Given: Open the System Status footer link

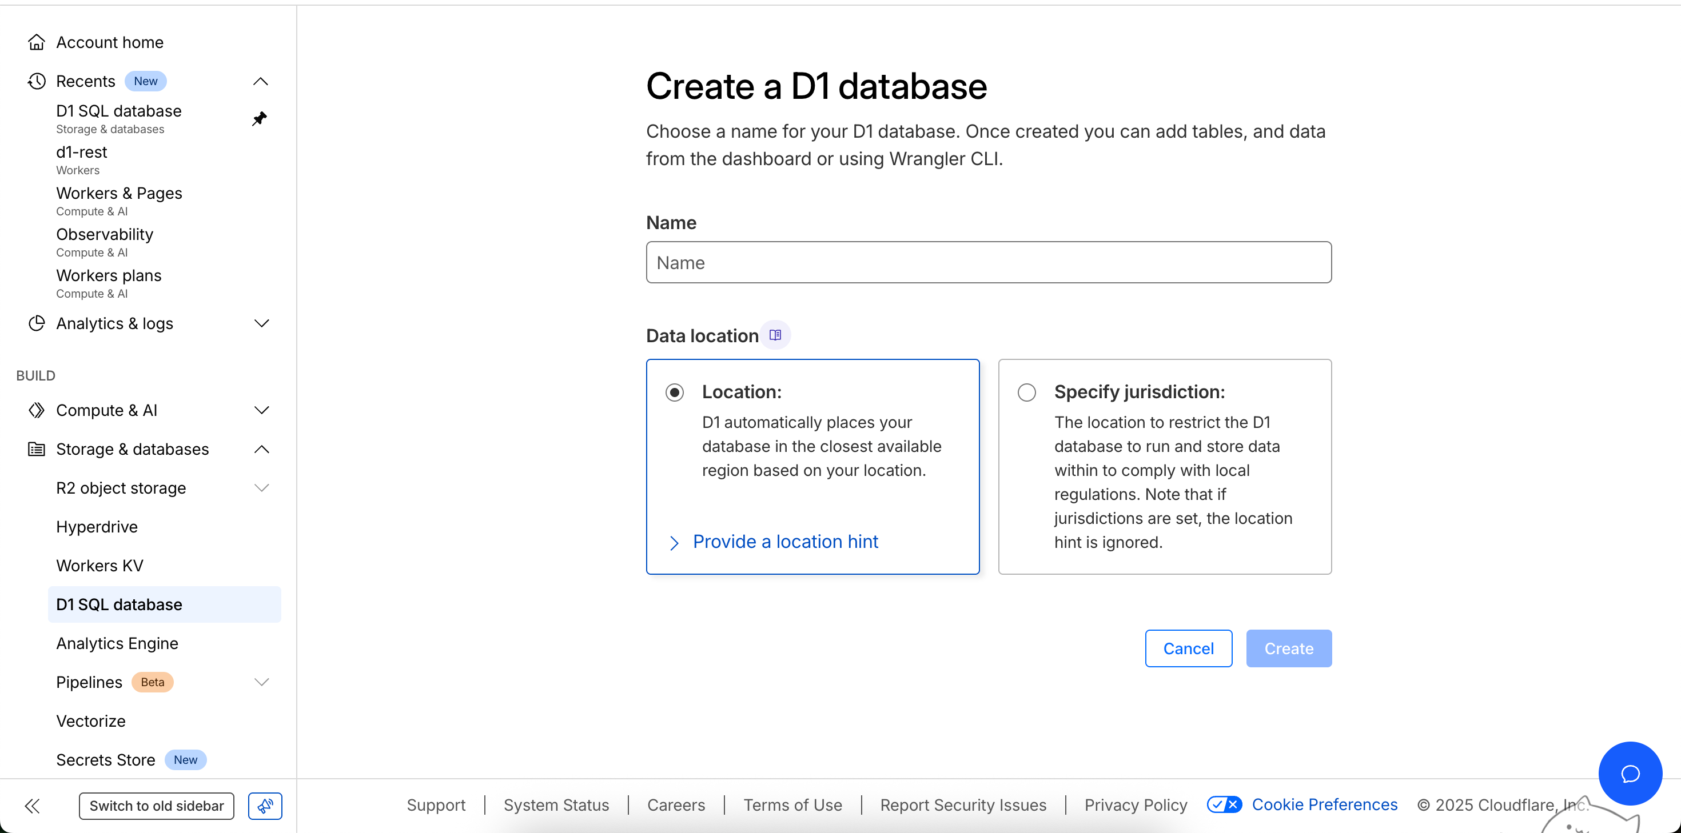Looking at the screenshot, I should click(556, 805).
